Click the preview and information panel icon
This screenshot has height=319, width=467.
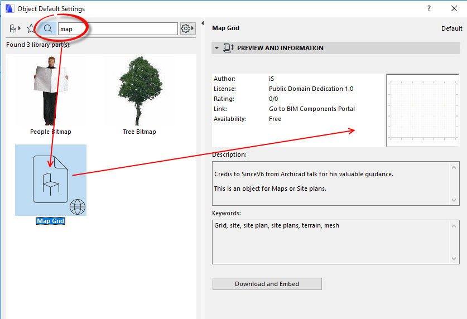(x=228, y=48)
